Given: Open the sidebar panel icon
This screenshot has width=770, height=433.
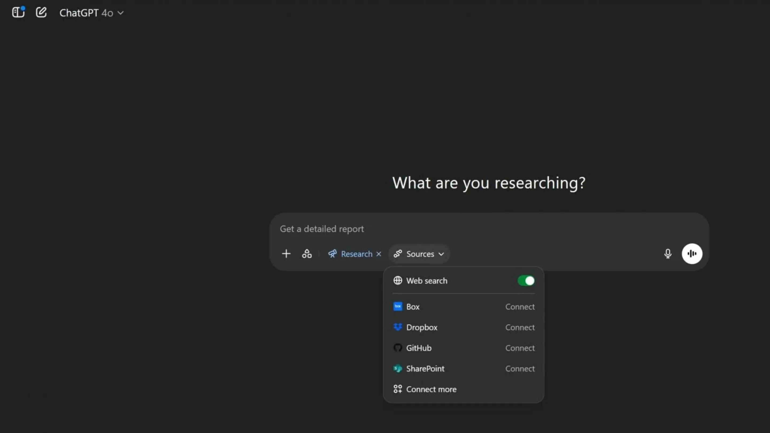Looking at the screenshot, I should (18, 12).
